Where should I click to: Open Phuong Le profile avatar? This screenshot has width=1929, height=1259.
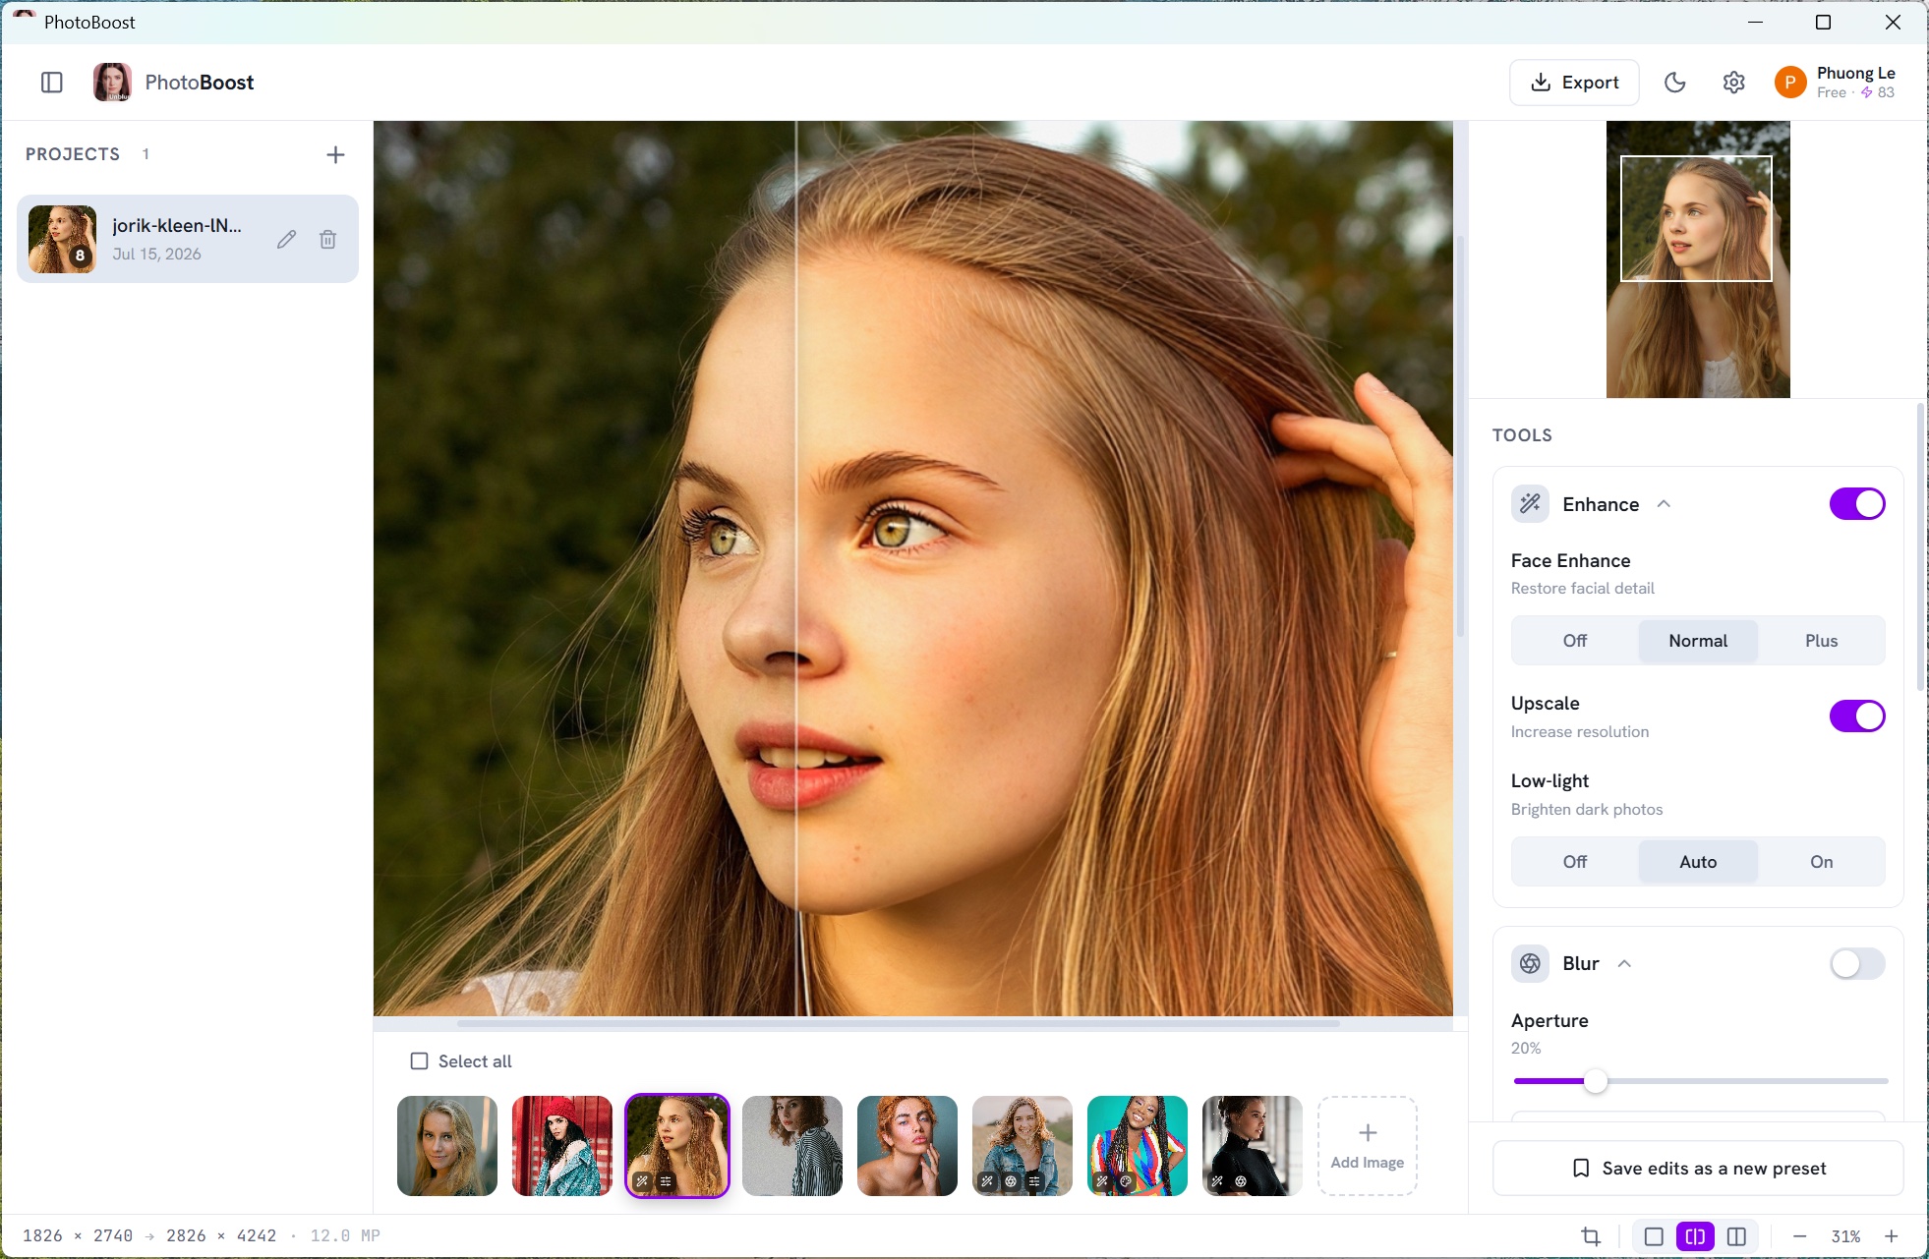[x=1790, y=83]
